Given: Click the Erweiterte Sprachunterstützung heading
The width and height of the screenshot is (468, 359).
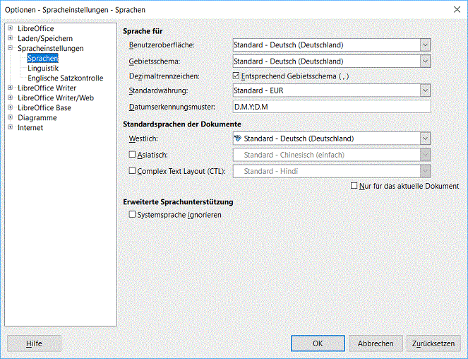Looking at the screenshot, I should coord(178,202).
